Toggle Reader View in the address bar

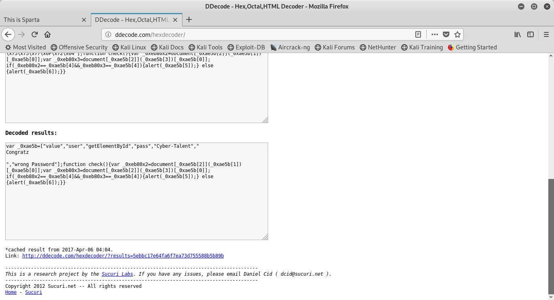click(418, 34)
